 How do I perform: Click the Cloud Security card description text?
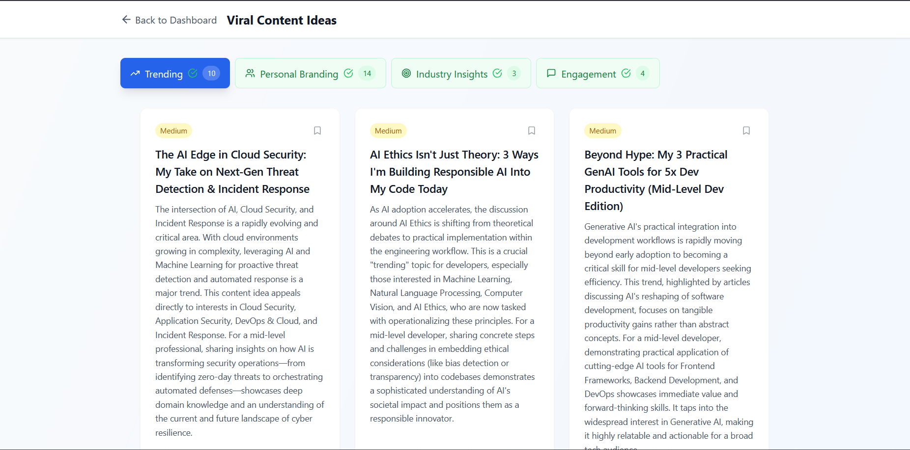coord(240,321)
